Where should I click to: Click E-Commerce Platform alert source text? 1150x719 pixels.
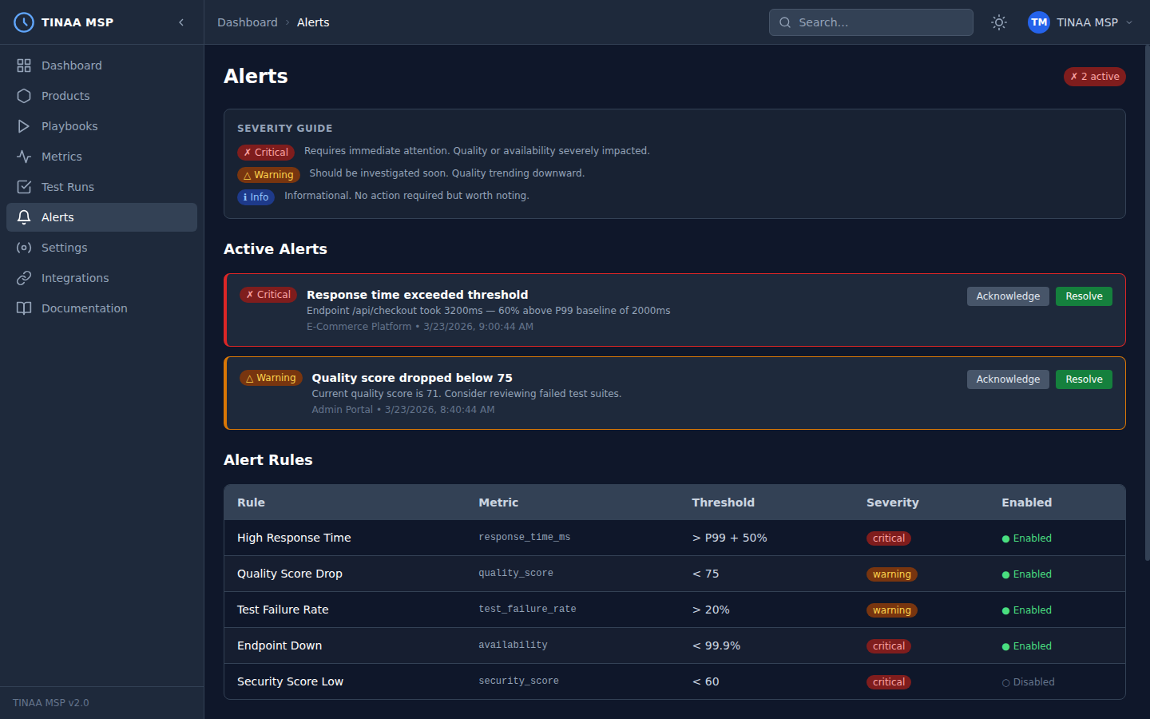359,327
